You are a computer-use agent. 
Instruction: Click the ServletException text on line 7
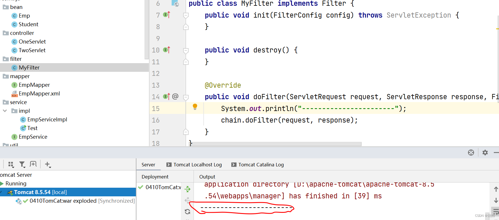[419, 15]
